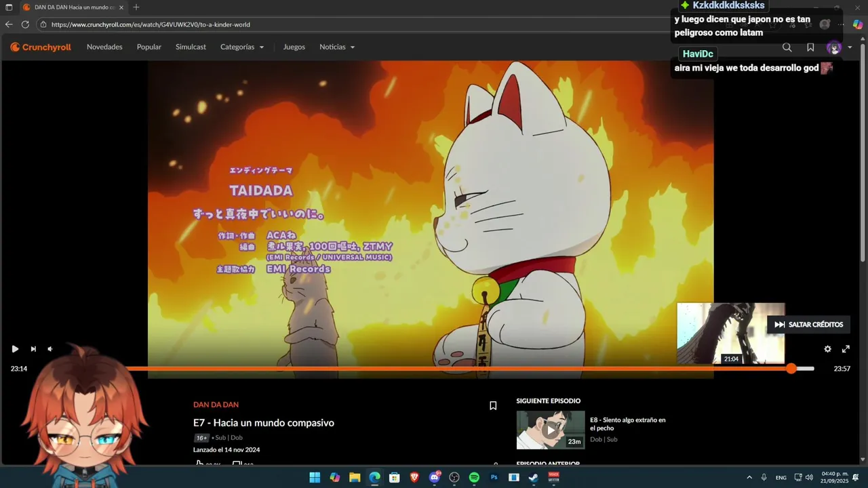Expand the Noticias dropdown

(x=337, y=47)
